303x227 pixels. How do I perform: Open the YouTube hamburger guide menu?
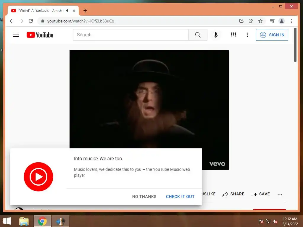coord(16,35)
